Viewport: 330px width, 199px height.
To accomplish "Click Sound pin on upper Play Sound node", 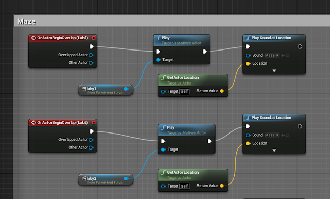I will coord(248,55).
